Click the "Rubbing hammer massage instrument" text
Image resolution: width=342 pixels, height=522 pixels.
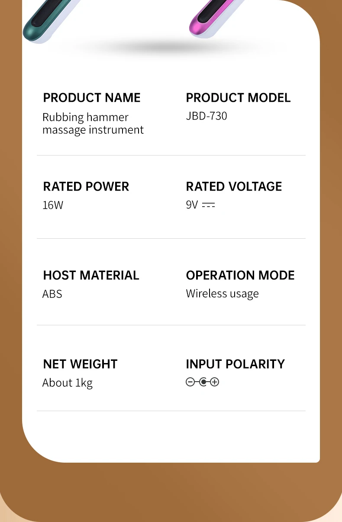click(x=93, y=123)
